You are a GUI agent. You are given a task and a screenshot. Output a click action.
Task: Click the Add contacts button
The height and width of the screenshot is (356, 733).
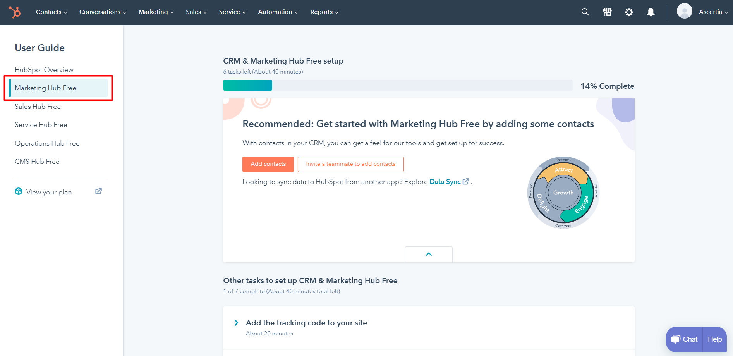[268, 164]
